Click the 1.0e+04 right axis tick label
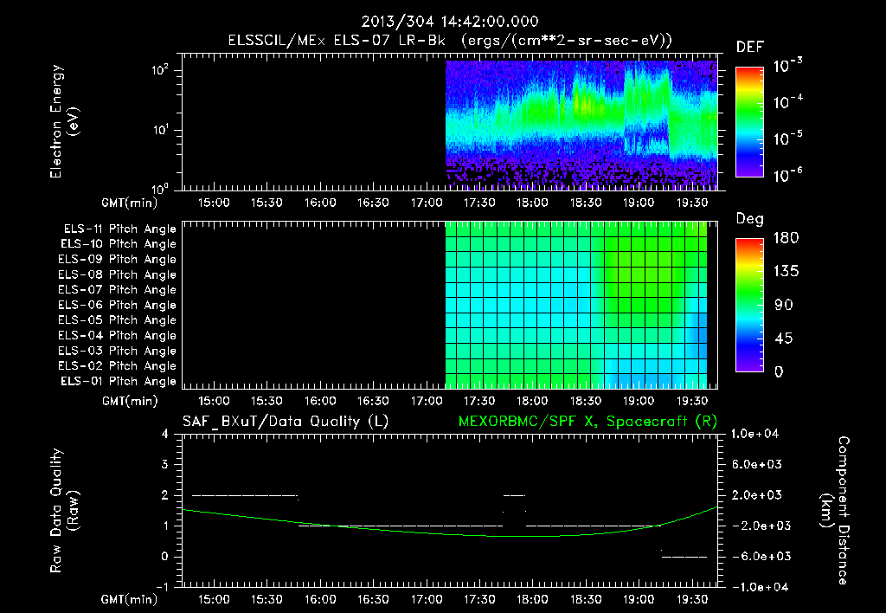Viewport: 886px width, 613px height. [x=754, y=434]
